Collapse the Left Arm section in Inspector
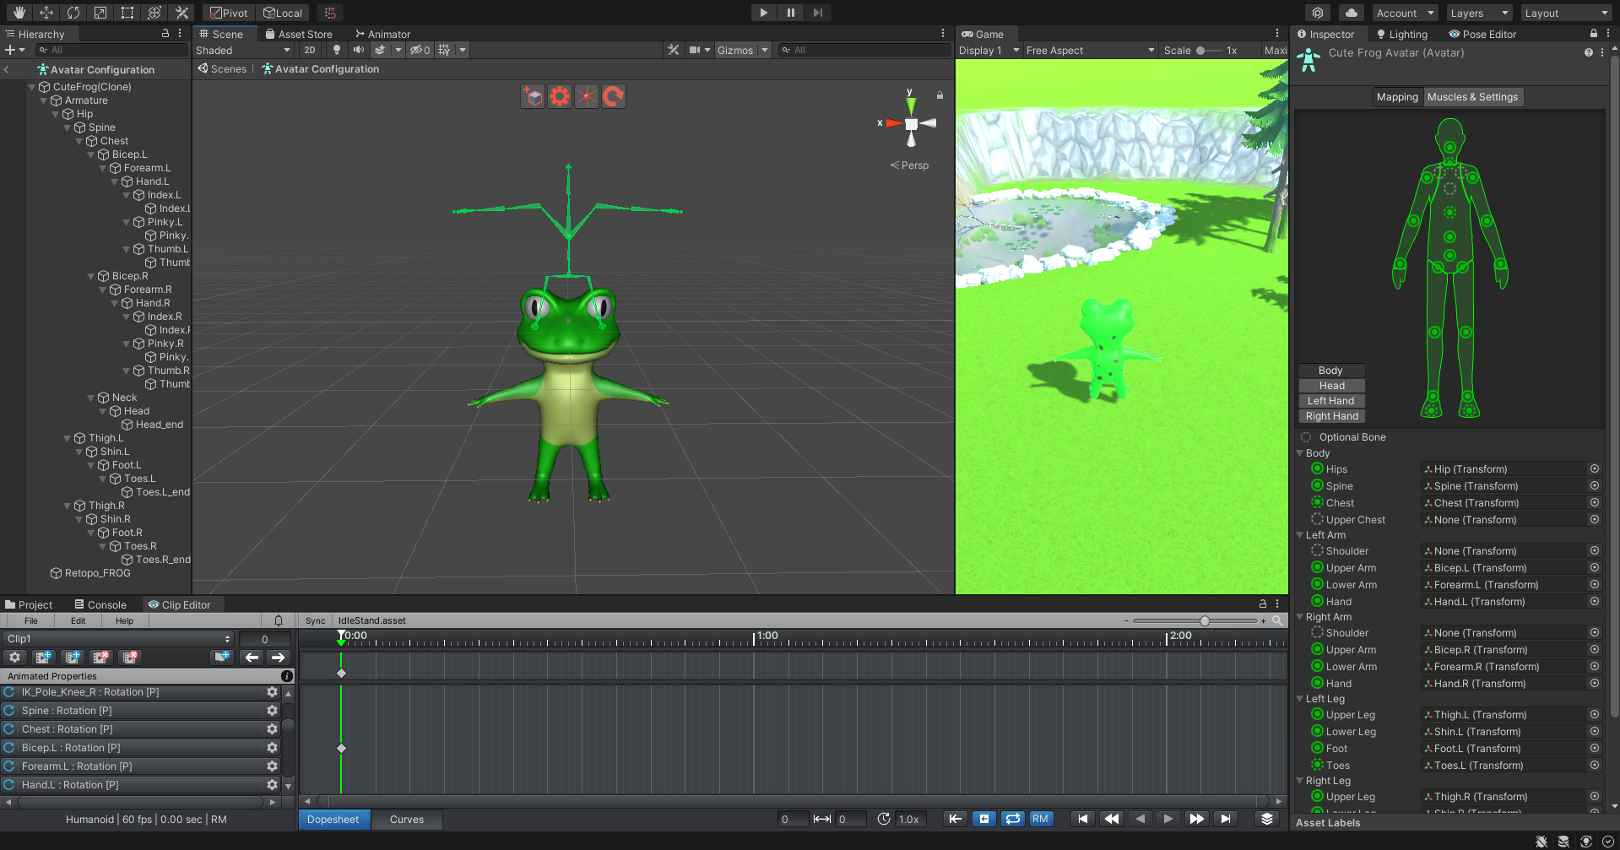This screenshot has width=1620, height=850. point(1300,535)
